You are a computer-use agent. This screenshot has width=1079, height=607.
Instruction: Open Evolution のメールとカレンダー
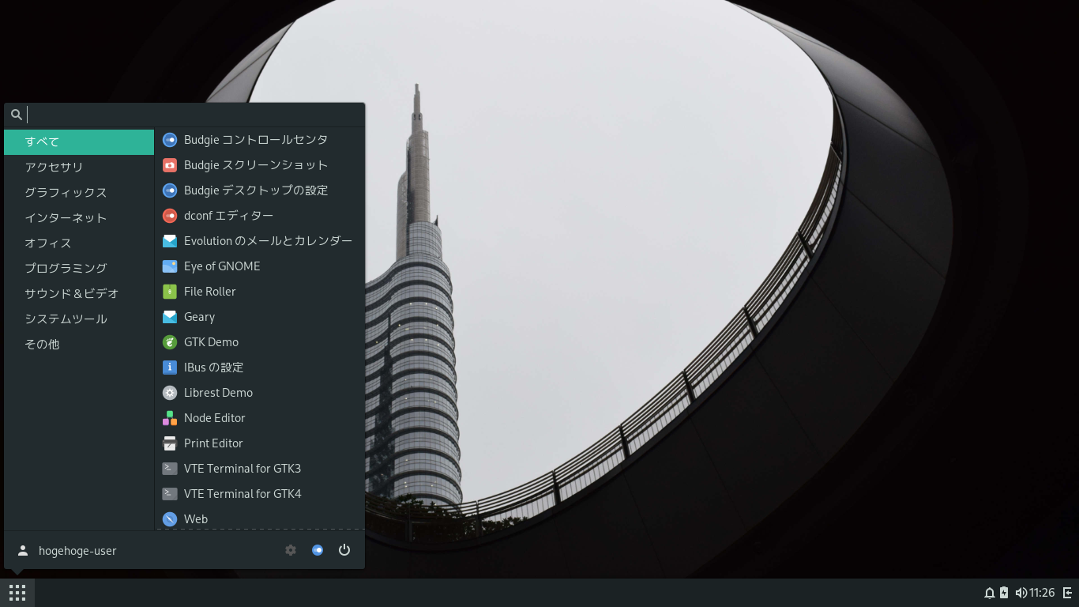point(259,241)
